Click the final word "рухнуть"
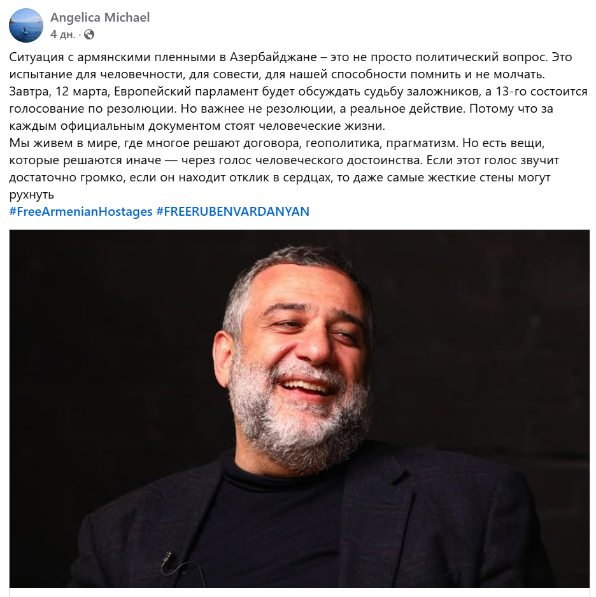 coord(32,195)
